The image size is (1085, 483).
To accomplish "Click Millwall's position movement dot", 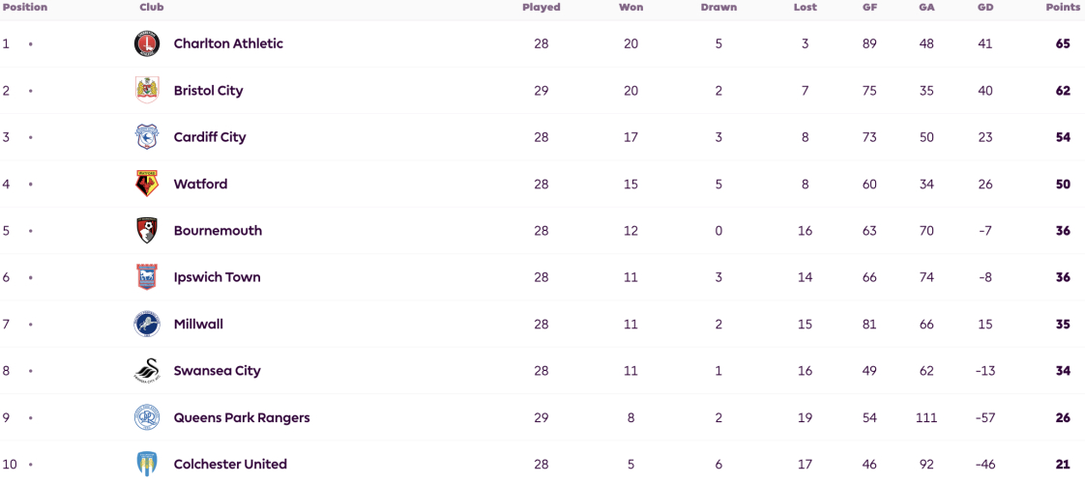I will [x=30, y=324].
